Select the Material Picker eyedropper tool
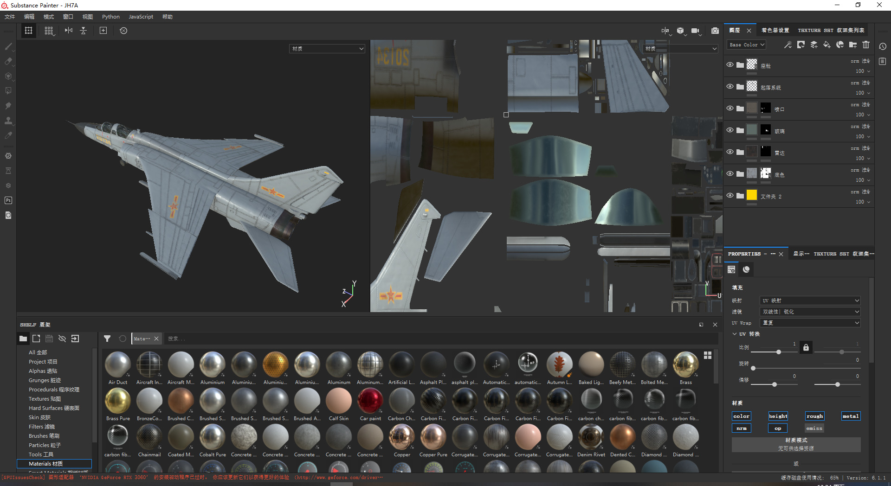Viewport: 891px width, 486px height. [8, 135]
